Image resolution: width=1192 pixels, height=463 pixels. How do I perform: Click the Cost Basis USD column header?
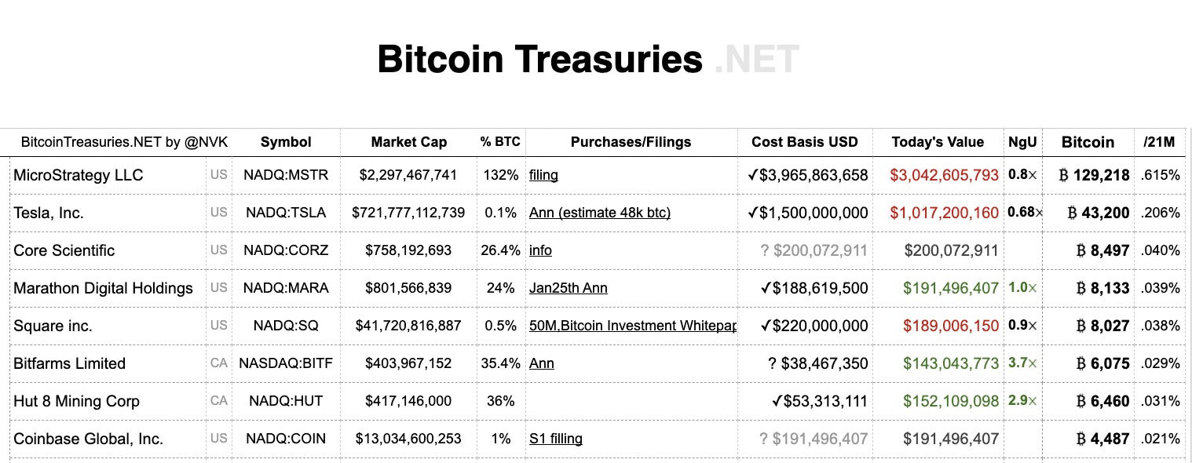[805, 142]
